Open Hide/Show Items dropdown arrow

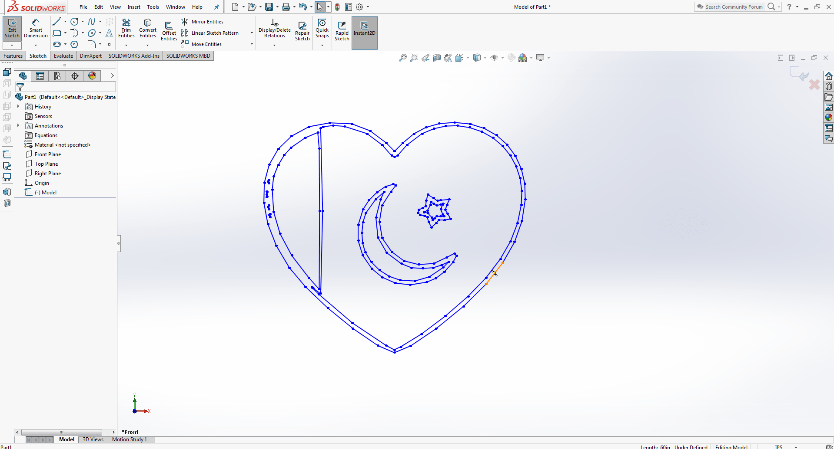pyautogui.click(x=502, y=58)
